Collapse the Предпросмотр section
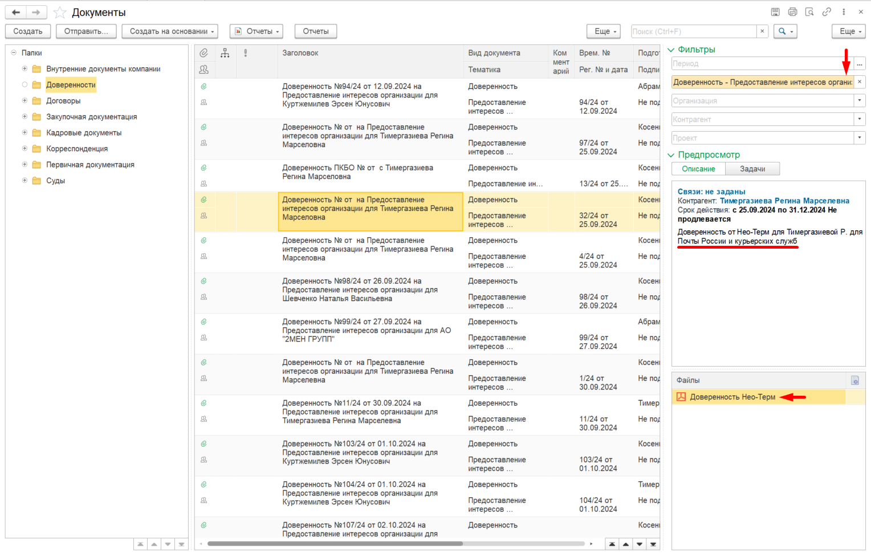 click(671, 155)
